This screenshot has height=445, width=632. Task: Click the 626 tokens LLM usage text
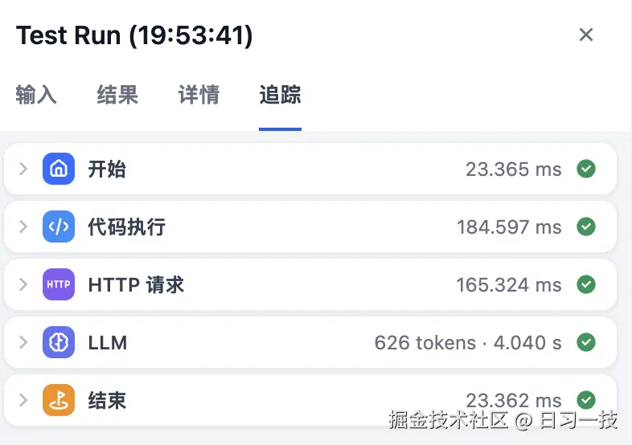425,343
